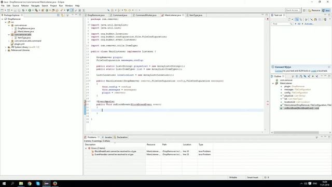The height and width of the screenshot is (187, 332).
Task: Collapse the com.remover.utils package node
Action: [9, 35]
